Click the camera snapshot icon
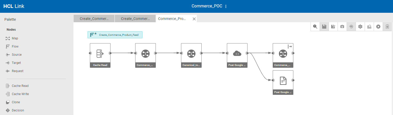Viewport: 393px width, 115px height. (x=342, y=27)
